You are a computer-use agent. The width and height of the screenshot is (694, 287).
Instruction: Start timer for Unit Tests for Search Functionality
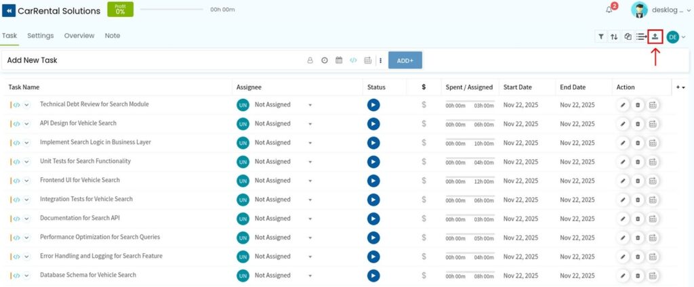(373, 162)
